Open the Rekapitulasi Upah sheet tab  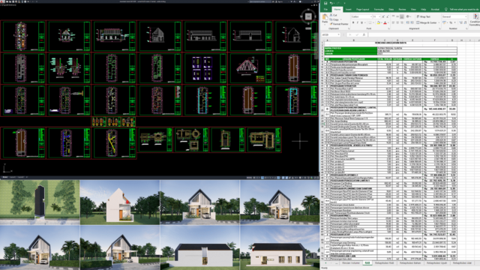tap(436, 263)
